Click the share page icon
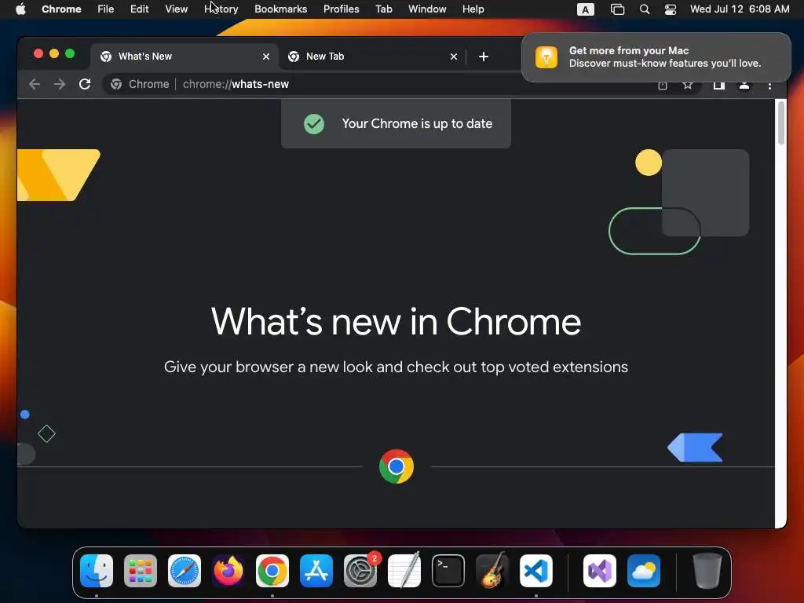The image size is (804, 603). pyautogui.click(x=663, y=85)
